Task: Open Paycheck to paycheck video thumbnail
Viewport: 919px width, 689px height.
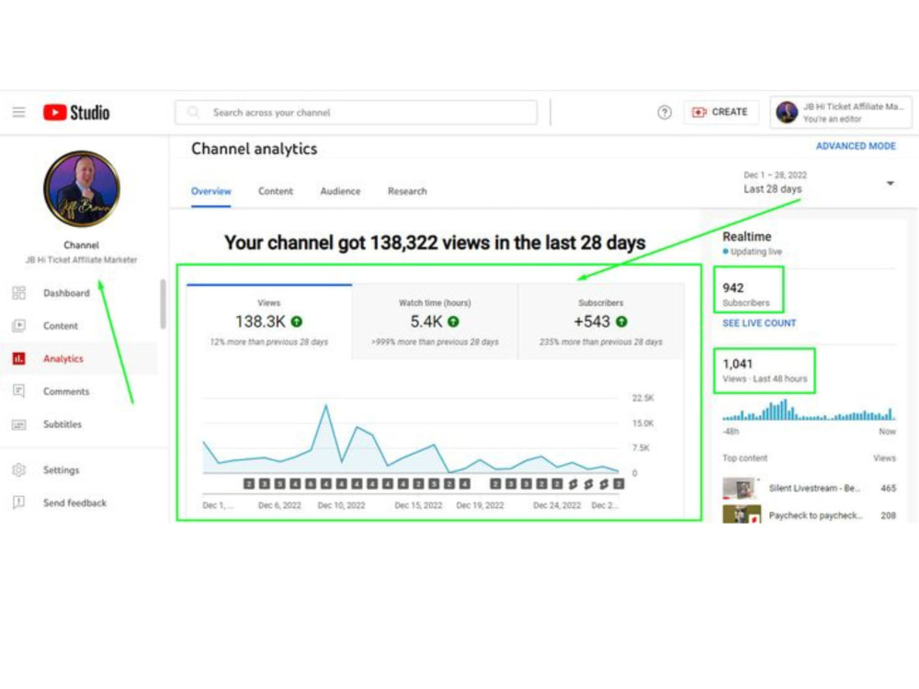Action: point(742,514)
